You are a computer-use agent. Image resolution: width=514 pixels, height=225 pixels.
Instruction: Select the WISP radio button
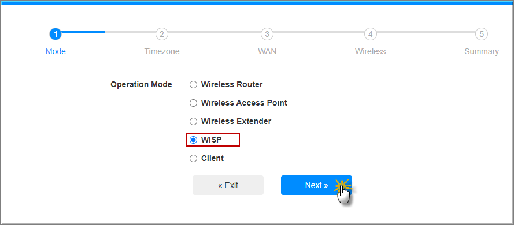[194, 140]
